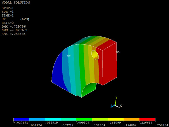Click the NODAL SOLUTION title text

coord(16,3)
